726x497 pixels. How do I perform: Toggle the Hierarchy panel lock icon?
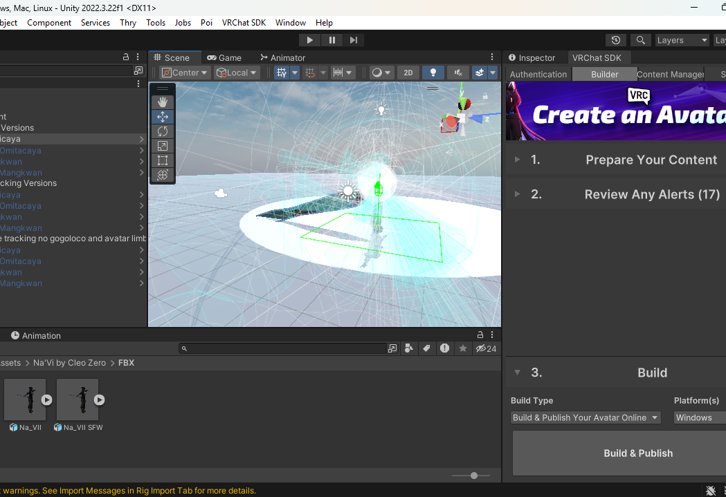point(125,57)
